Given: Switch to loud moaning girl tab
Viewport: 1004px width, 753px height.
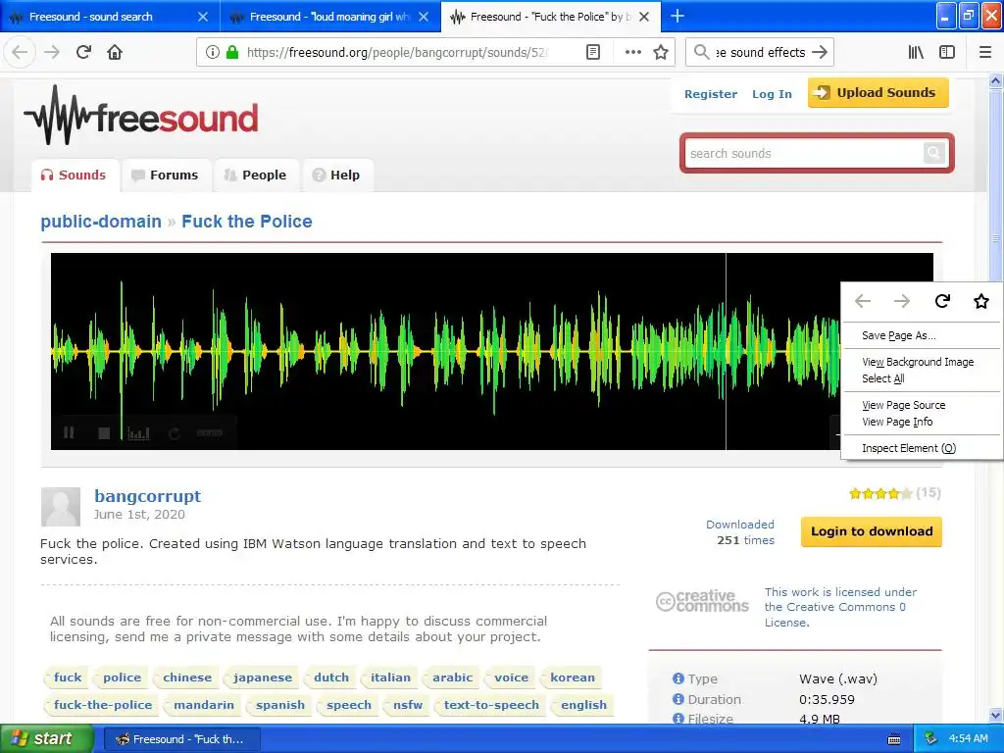Looking at the screenshot, I should (x=329, y=17).
